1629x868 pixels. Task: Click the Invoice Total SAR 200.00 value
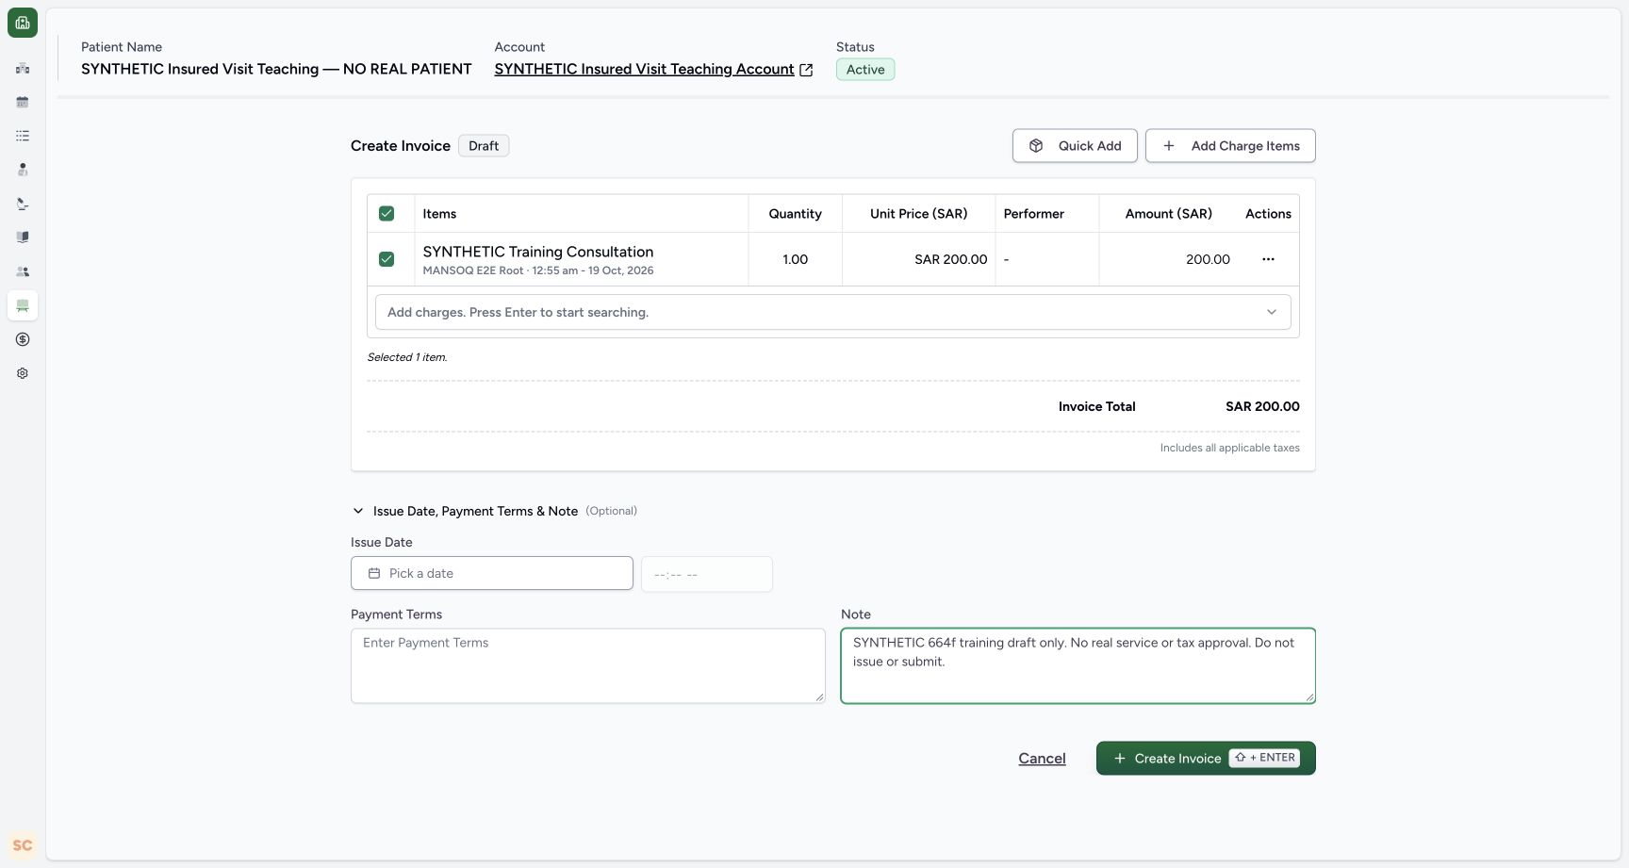point(1262,406)
